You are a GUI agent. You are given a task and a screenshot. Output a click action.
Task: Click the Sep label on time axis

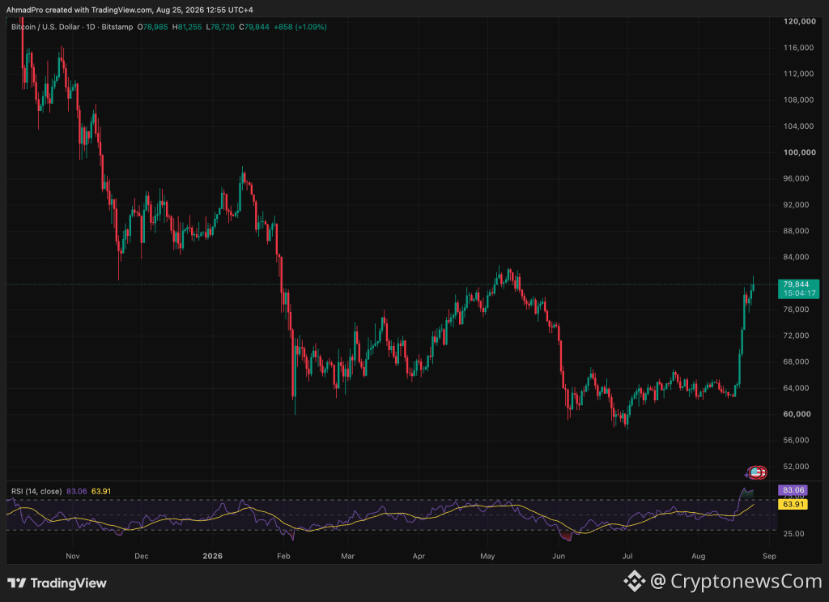click(769, 556)
